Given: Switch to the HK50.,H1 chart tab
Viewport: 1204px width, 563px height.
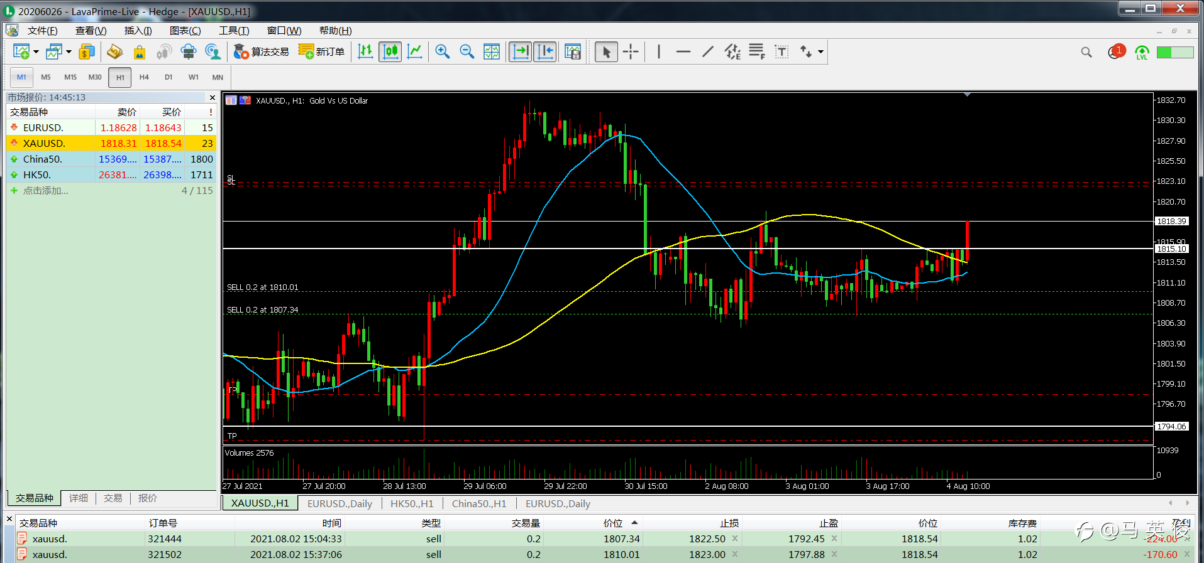Looking at the screenshot, I should click(x=412, y=503).
